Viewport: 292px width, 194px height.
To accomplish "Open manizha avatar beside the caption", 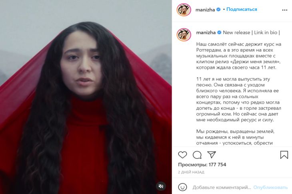I will click(184, 35).
